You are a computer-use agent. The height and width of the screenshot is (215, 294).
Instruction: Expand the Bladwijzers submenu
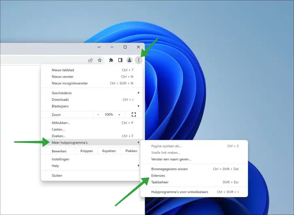[x=92, y=106]
